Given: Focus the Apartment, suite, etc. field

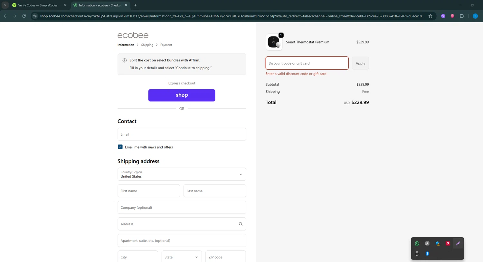Looking at the screenshot, I should point(182,240).
